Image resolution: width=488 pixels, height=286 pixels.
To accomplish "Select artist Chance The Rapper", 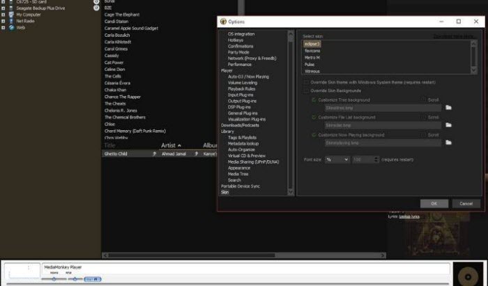I will pos(122,97).
